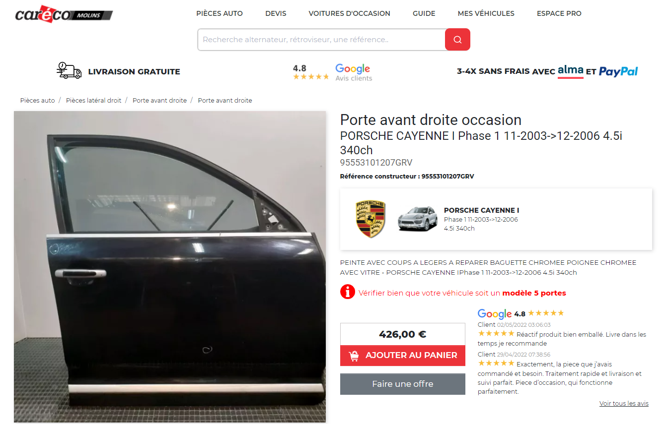Click the Alma payment logo

click(570, 71)
